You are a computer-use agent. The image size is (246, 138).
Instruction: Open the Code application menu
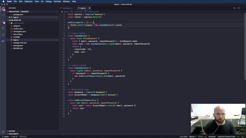(9, 2)
